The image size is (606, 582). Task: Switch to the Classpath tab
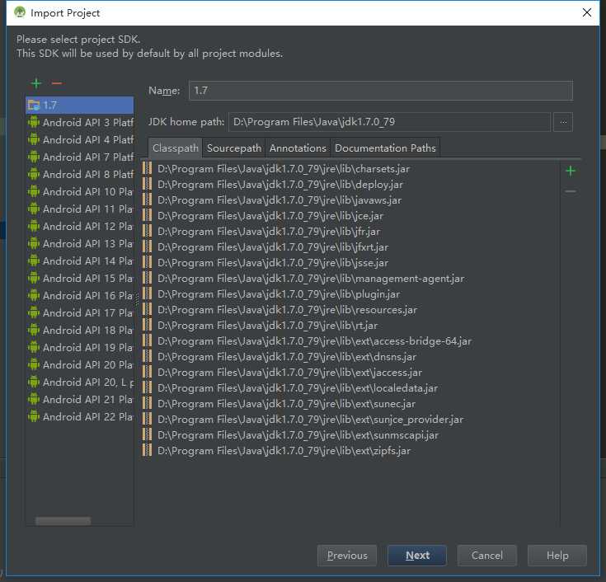[175, 148]
